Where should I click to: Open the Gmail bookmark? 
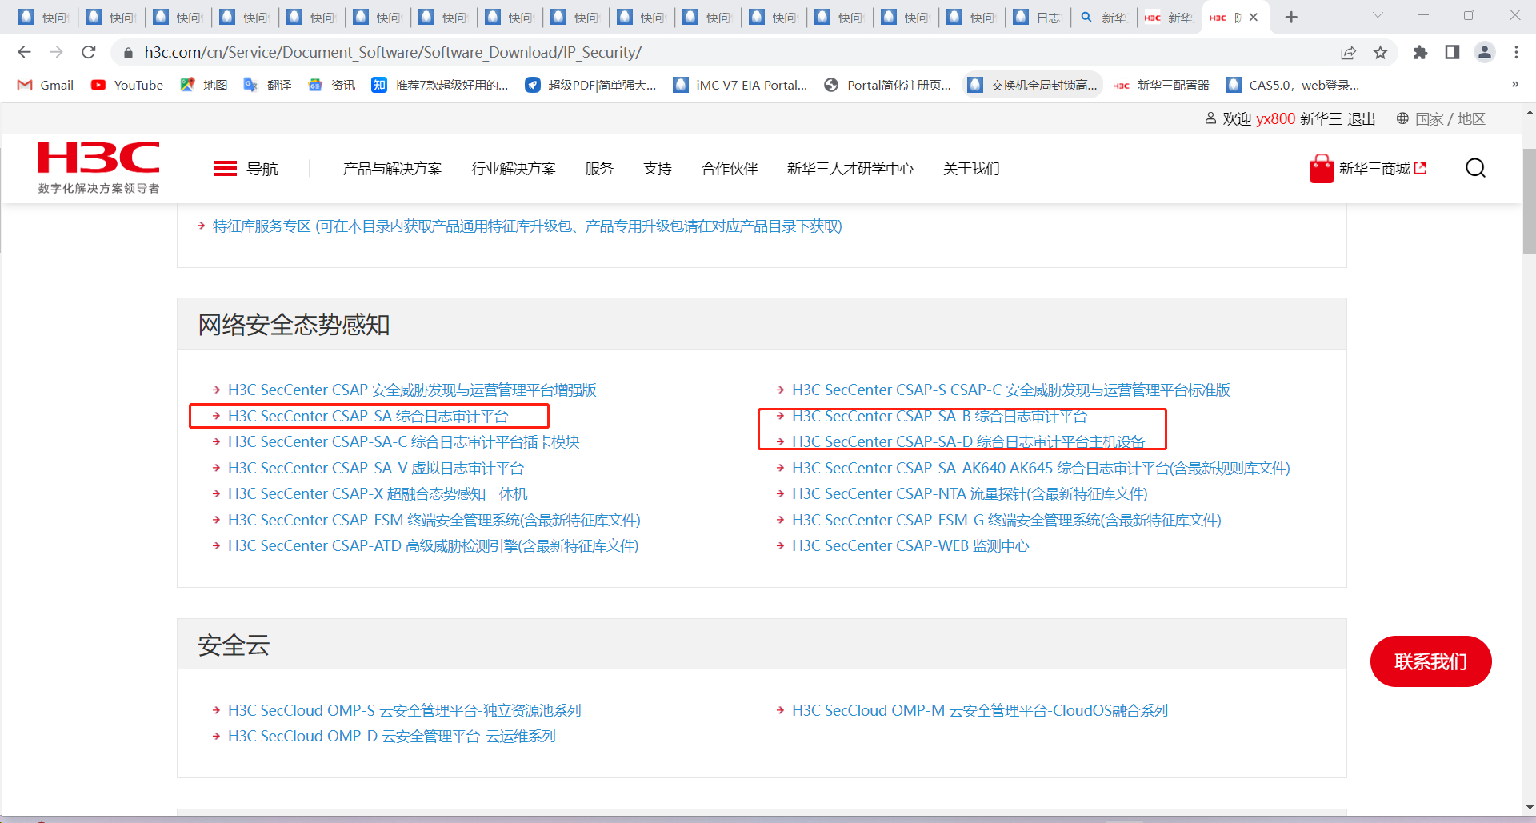point(46,85)
